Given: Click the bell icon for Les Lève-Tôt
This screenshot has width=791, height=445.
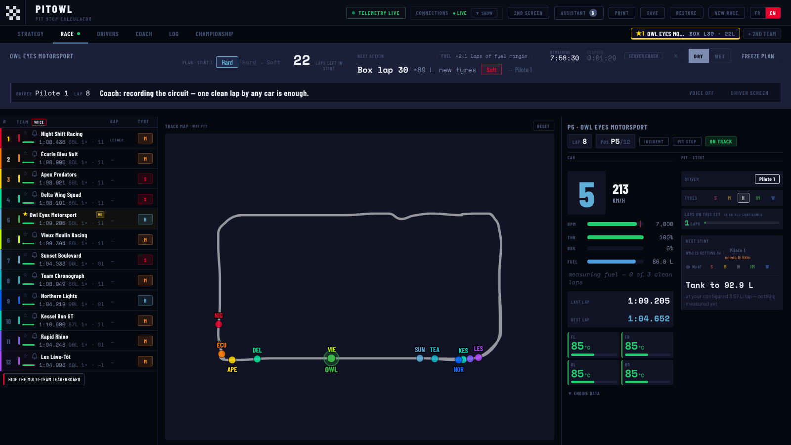Looking at the screenshot, I should pos(35,356).
